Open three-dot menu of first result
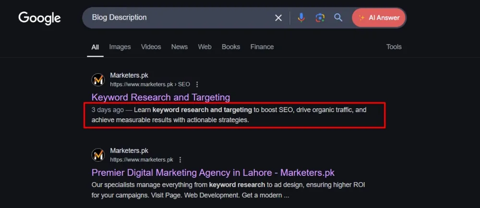 click(197, 84)
